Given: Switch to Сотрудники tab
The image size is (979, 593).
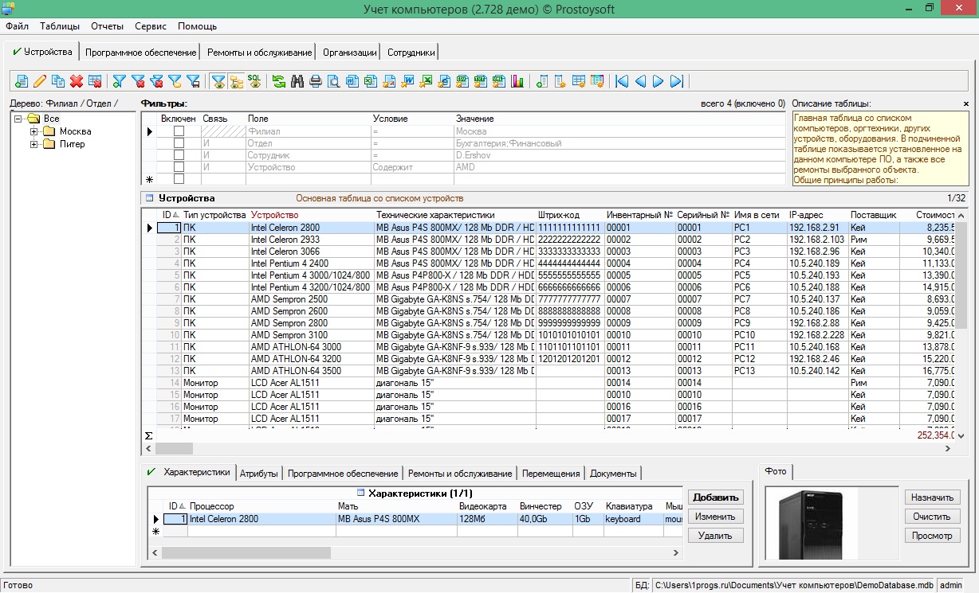Looking at the screenshot, I should click(411, 53).
